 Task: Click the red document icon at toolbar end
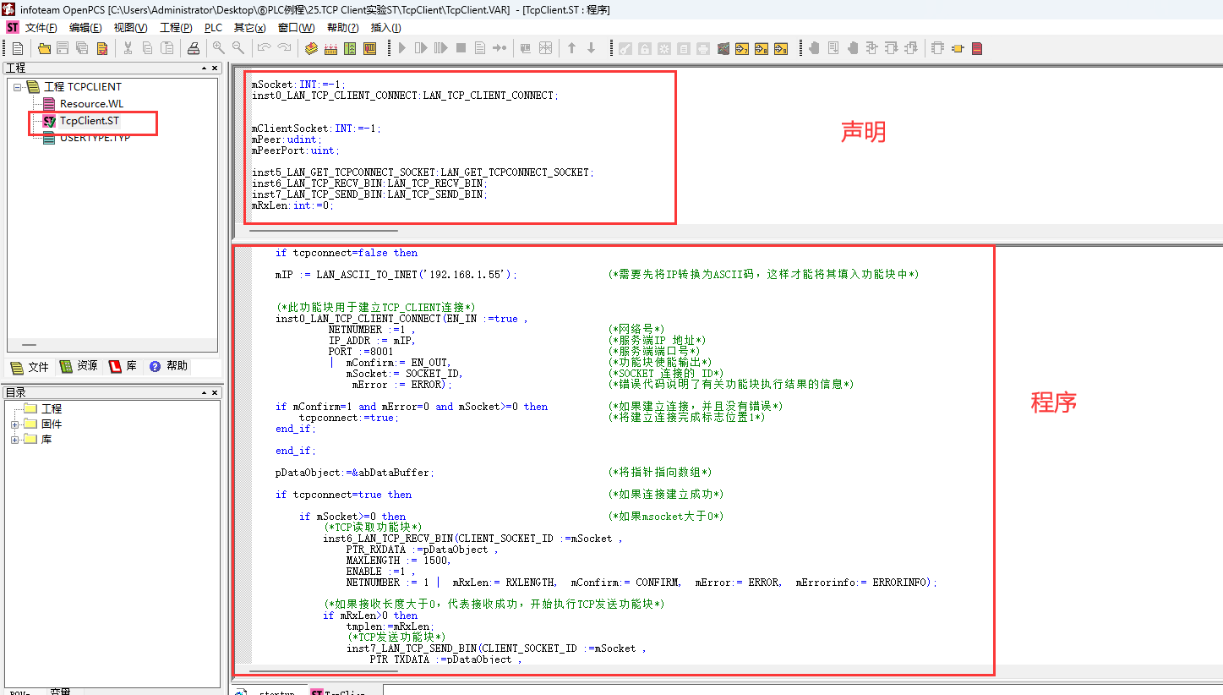point(977,48)
